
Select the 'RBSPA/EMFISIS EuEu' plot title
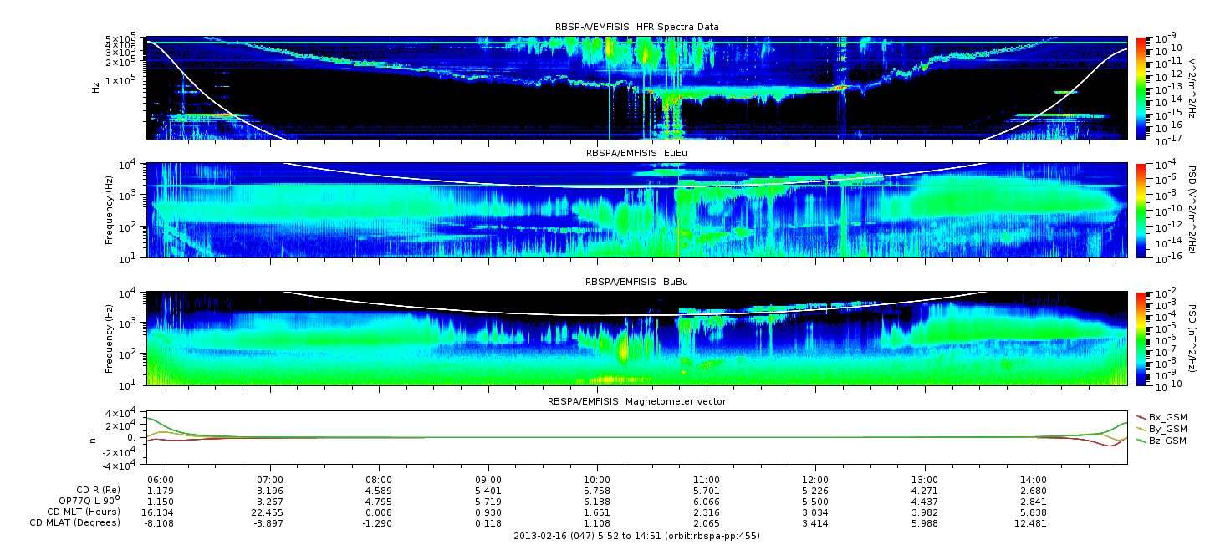636,154
